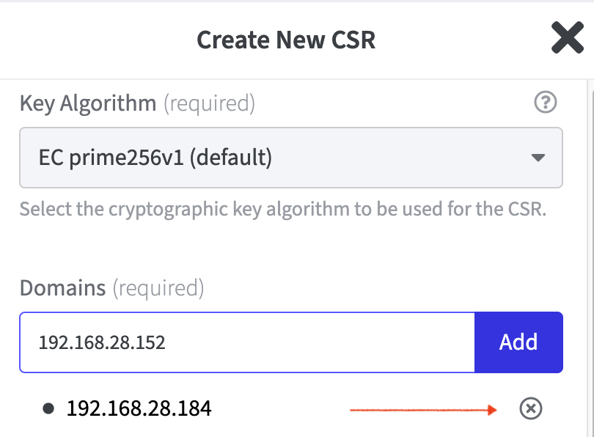The image size is (594, 437).
Task: Click the bullet beside 192.168.28.184
Action: coord(48,409)
